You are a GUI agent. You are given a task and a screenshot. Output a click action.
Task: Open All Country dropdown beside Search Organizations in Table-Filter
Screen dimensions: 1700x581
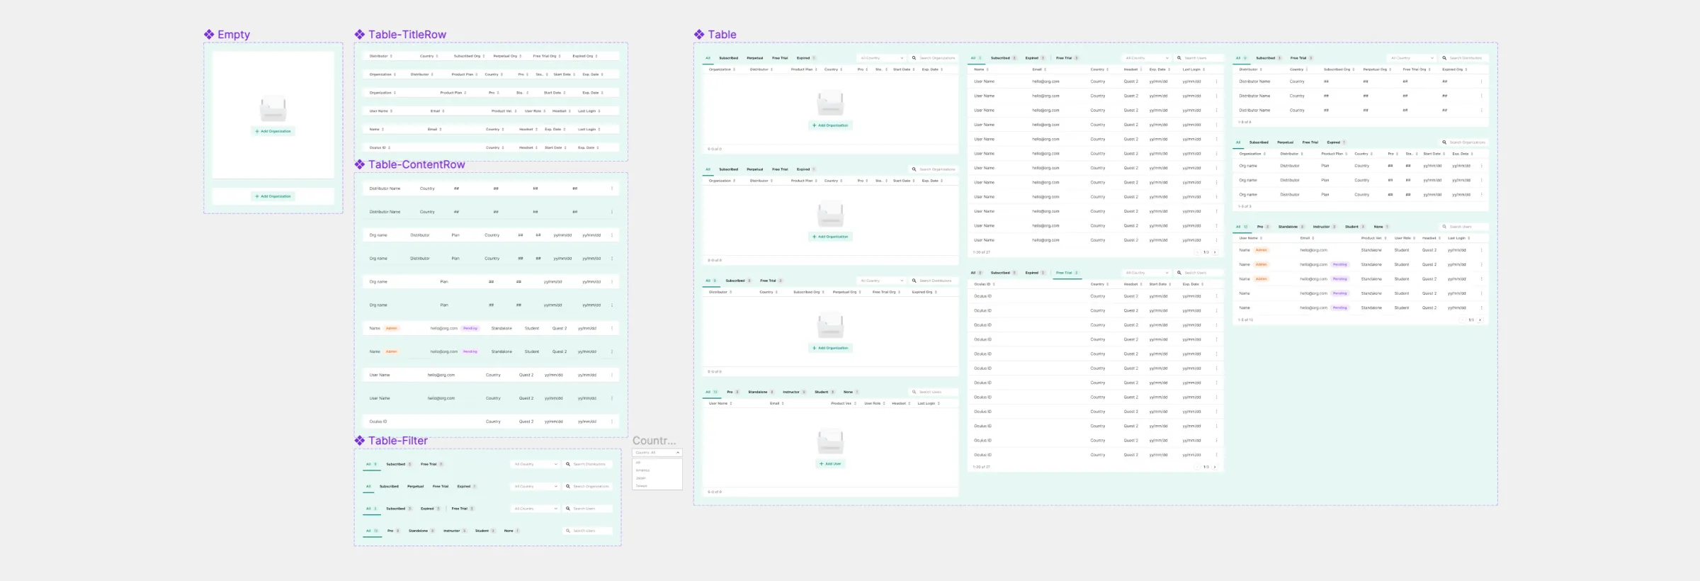(536, 486)
